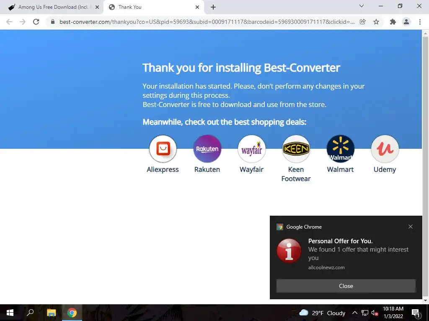The height and width of the screenshot is (321, 429).
Task: Open the Chrome profile menu
Action: click(x=406, y=22)
